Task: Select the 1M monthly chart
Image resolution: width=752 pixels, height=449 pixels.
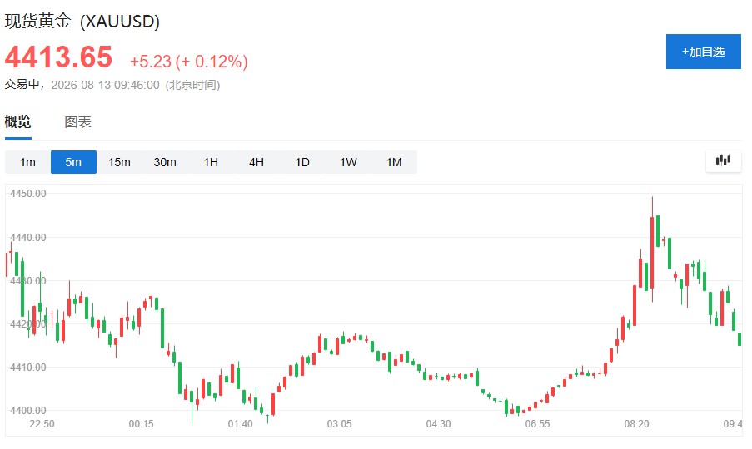Action: coord(394,162)
